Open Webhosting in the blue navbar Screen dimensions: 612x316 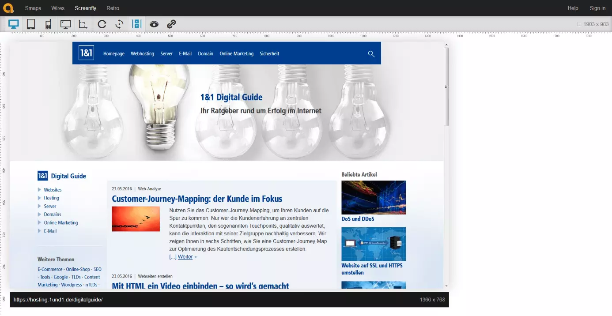point(142,53)
